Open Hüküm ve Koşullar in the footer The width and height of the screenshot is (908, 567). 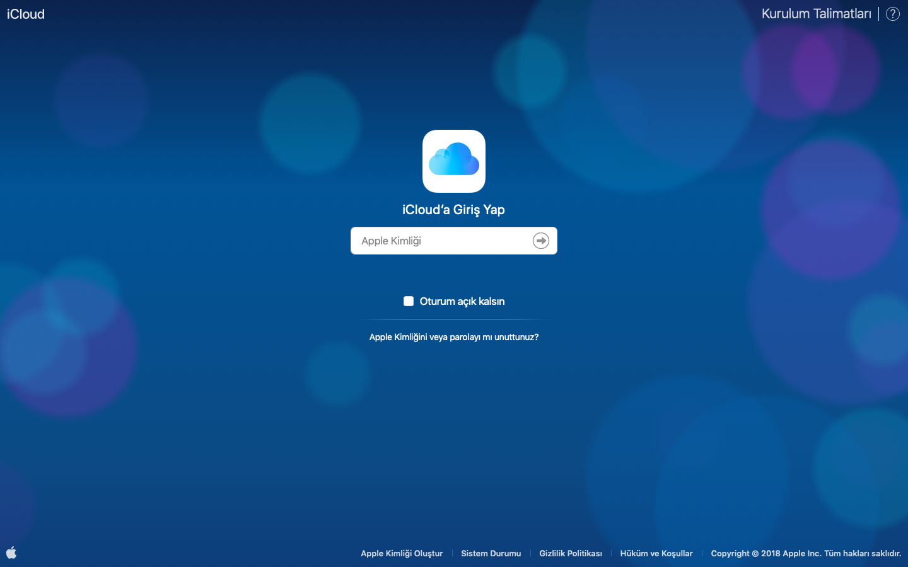[x=656, y=553]
